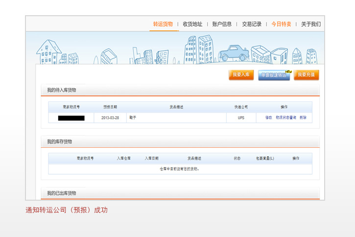This screenshot has width=355, height=237.
Task: Click the 预报日期 column header
Action: click(x=110, y=106)
